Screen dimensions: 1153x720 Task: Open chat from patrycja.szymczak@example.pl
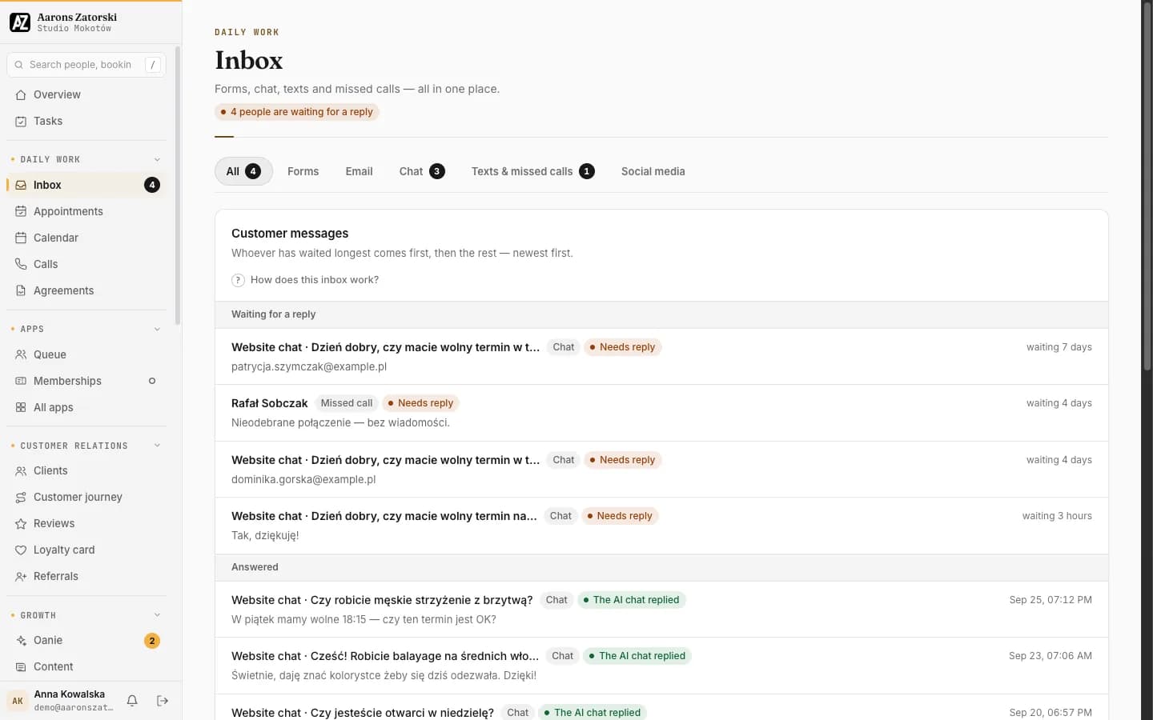point(661,357)
